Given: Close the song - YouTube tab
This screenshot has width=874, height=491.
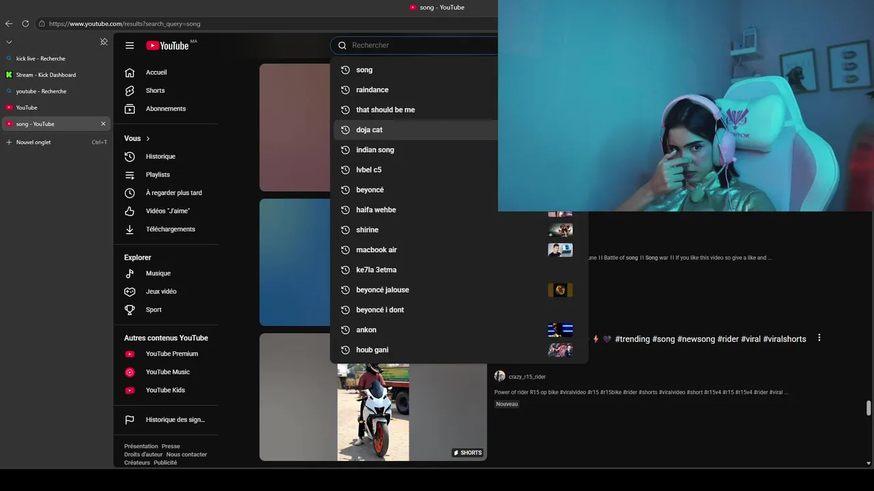Looking at the screenshot, I should [x=103, y=124].
